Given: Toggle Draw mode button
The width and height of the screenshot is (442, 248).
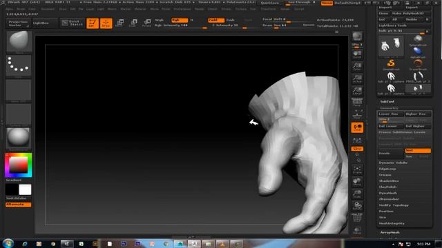Looking at the screenshot, I should click(x=106, y=23).
